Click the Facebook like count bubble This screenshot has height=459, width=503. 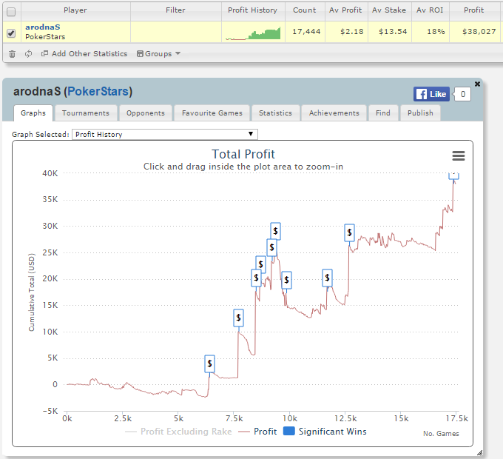(x=462, y=94)
